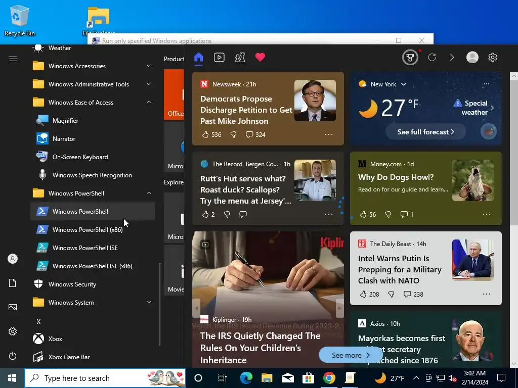Screen dimensions: 518x388
Task: Open the Games chess-piece tab
Action: pyautogui.click(x=240, y=58)
